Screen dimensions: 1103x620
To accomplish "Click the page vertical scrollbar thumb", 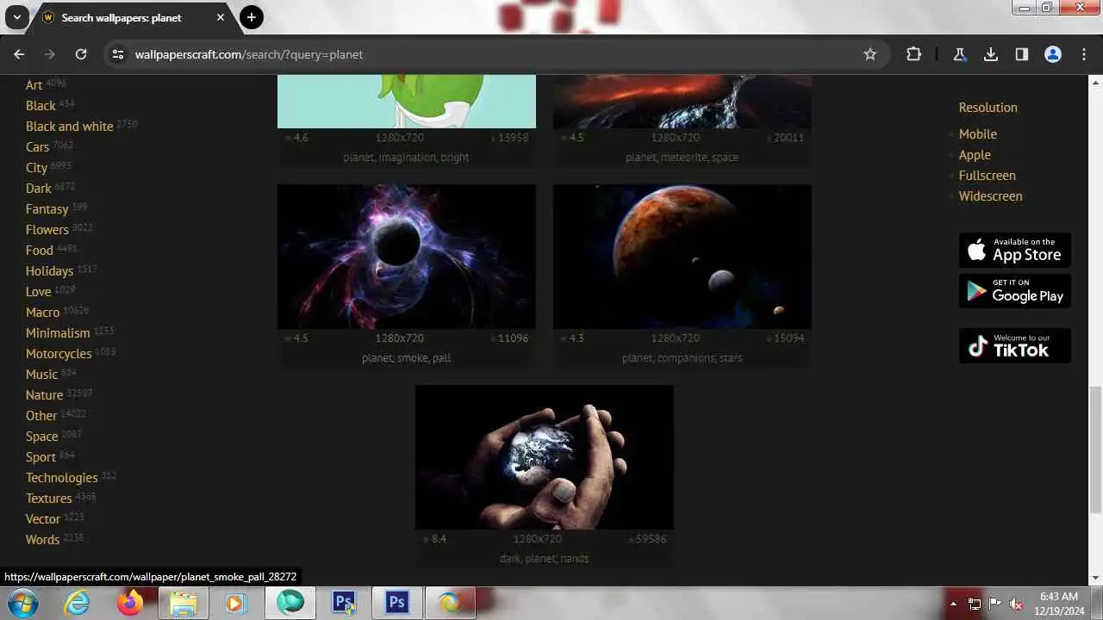I will click(1095, 448).
